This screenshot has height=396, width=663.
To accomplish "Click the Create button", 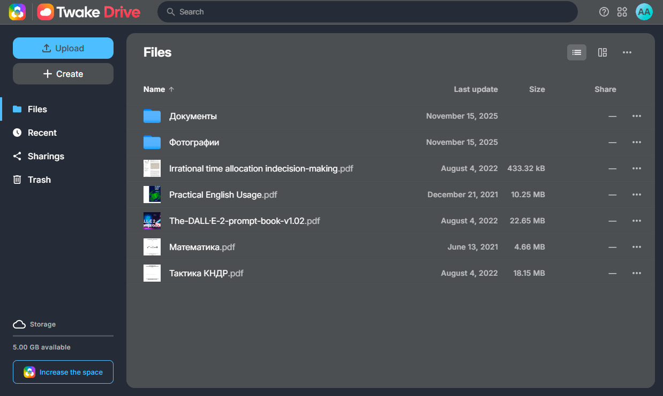I will tap(63, 74).
